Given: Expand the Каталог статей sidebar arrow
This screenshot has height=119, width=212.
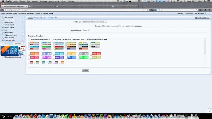Looking at the screenshot, I should pos(23,25).
